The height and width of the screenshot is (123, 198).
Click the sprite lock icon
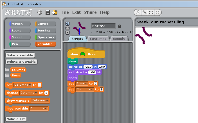(x=120, y=26)
